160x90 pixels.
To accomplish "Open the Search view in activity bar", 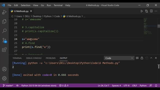I will tap(4, 31).
